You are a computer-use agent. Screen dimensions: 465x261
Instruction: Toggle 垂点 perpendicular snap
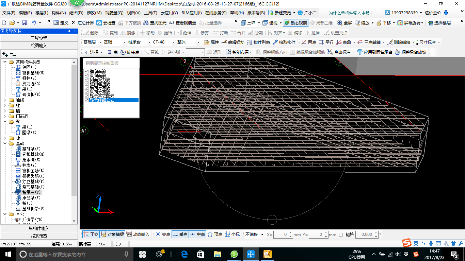(x=180, y=234)
